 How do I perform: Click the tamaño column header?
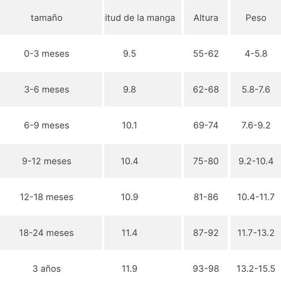(47, 18)
